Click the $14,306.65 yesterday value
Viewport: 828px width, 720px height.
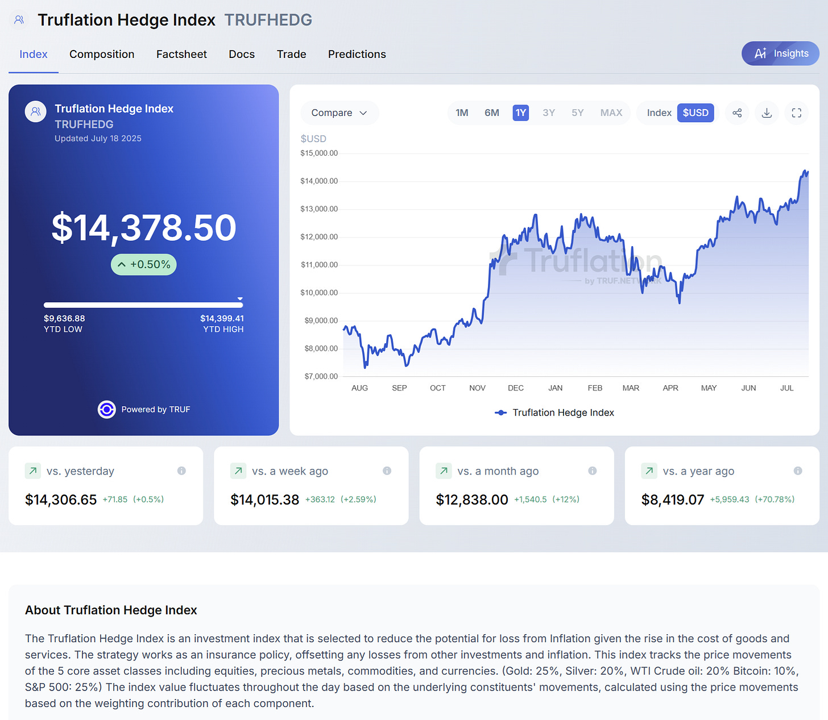tap(61, 500)
